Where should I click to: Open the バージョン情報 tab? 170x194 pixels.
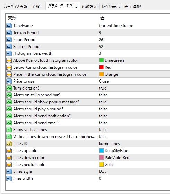click(x=16, y=7)
